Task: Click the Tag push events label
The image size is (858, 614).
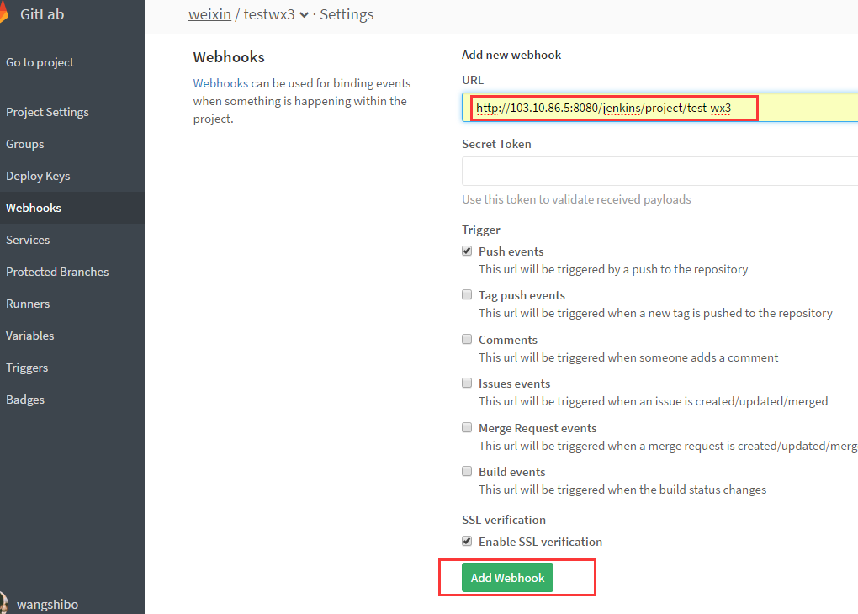Action: pyautogui.click(x=522, y=295)
